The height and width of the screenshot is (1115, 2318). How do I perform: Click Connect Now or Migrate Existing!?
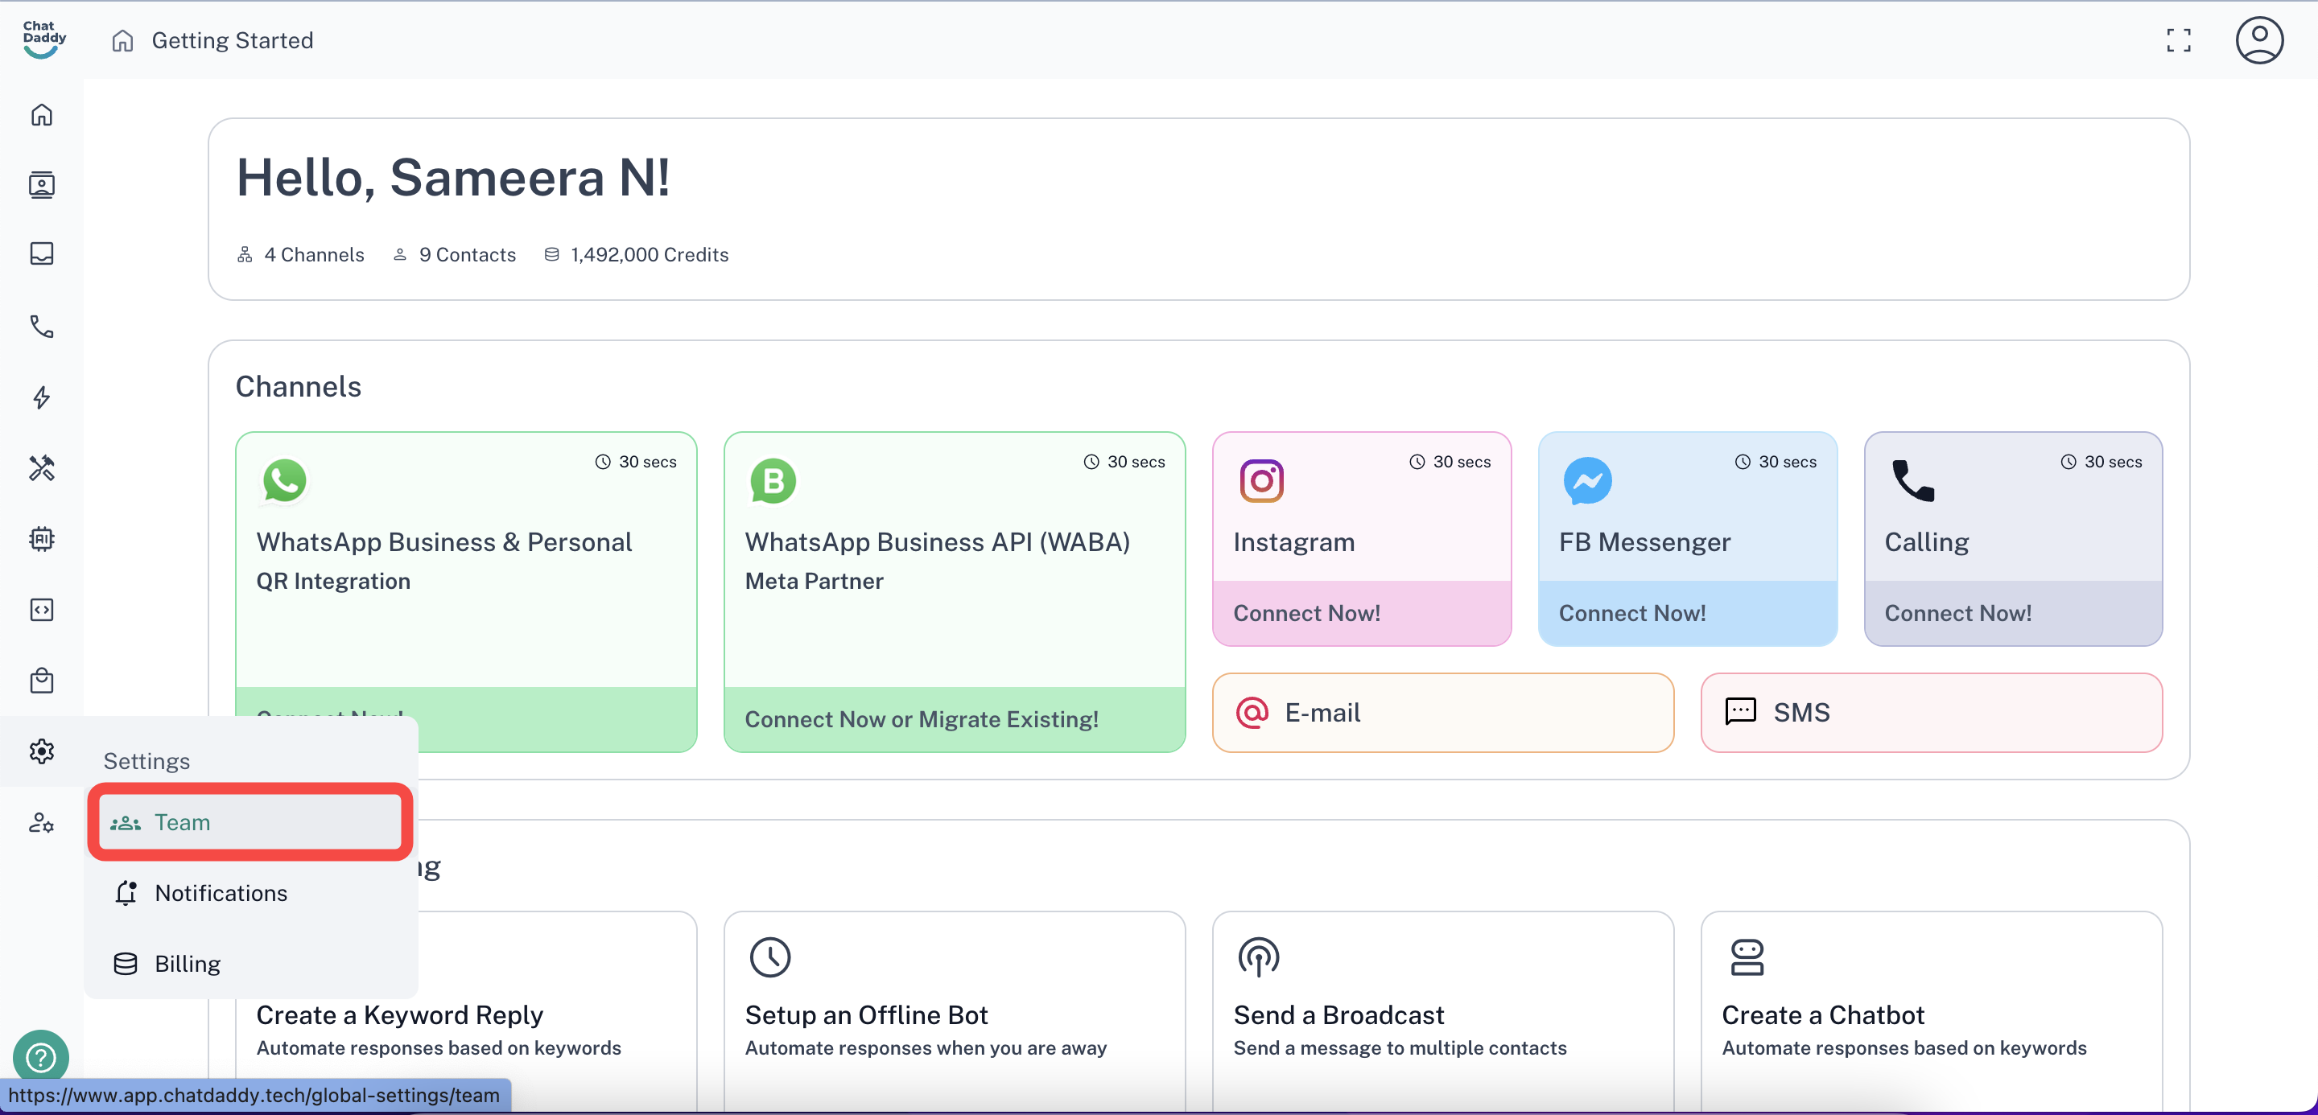click(x=922, y=719)
